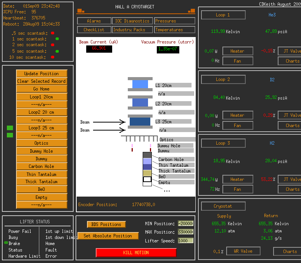Open Loop 3 details
Viewport: 301px width, 263px height.
pos(223,143)
